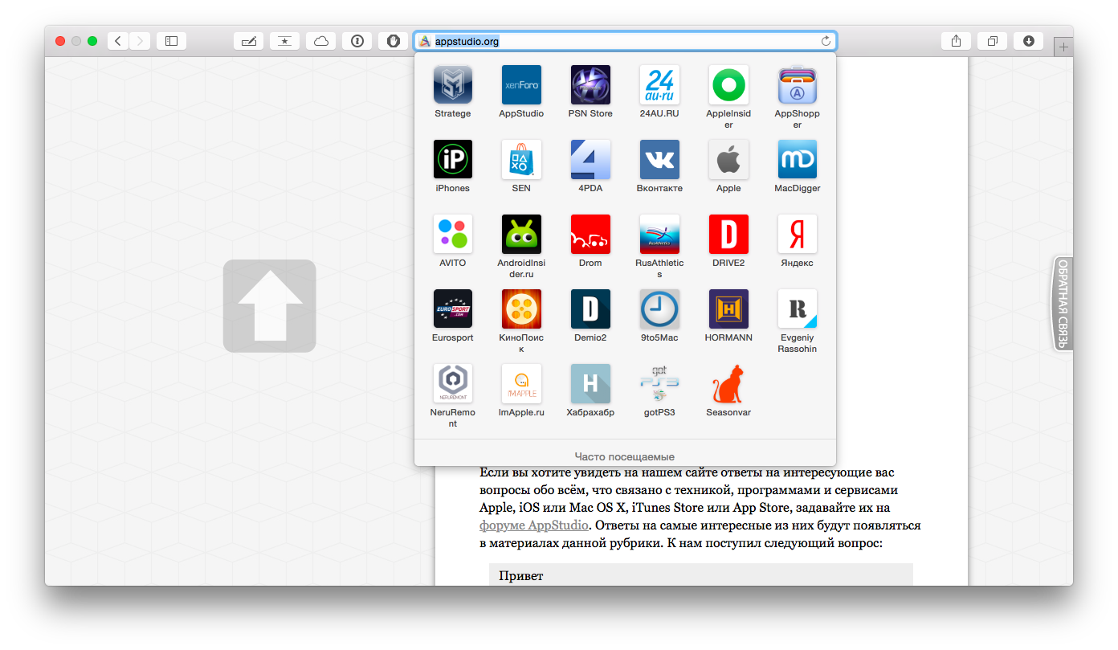Open the КиноПоиск favorite icon
This screenshot has width=1118, height=650.
coord(521,309)
